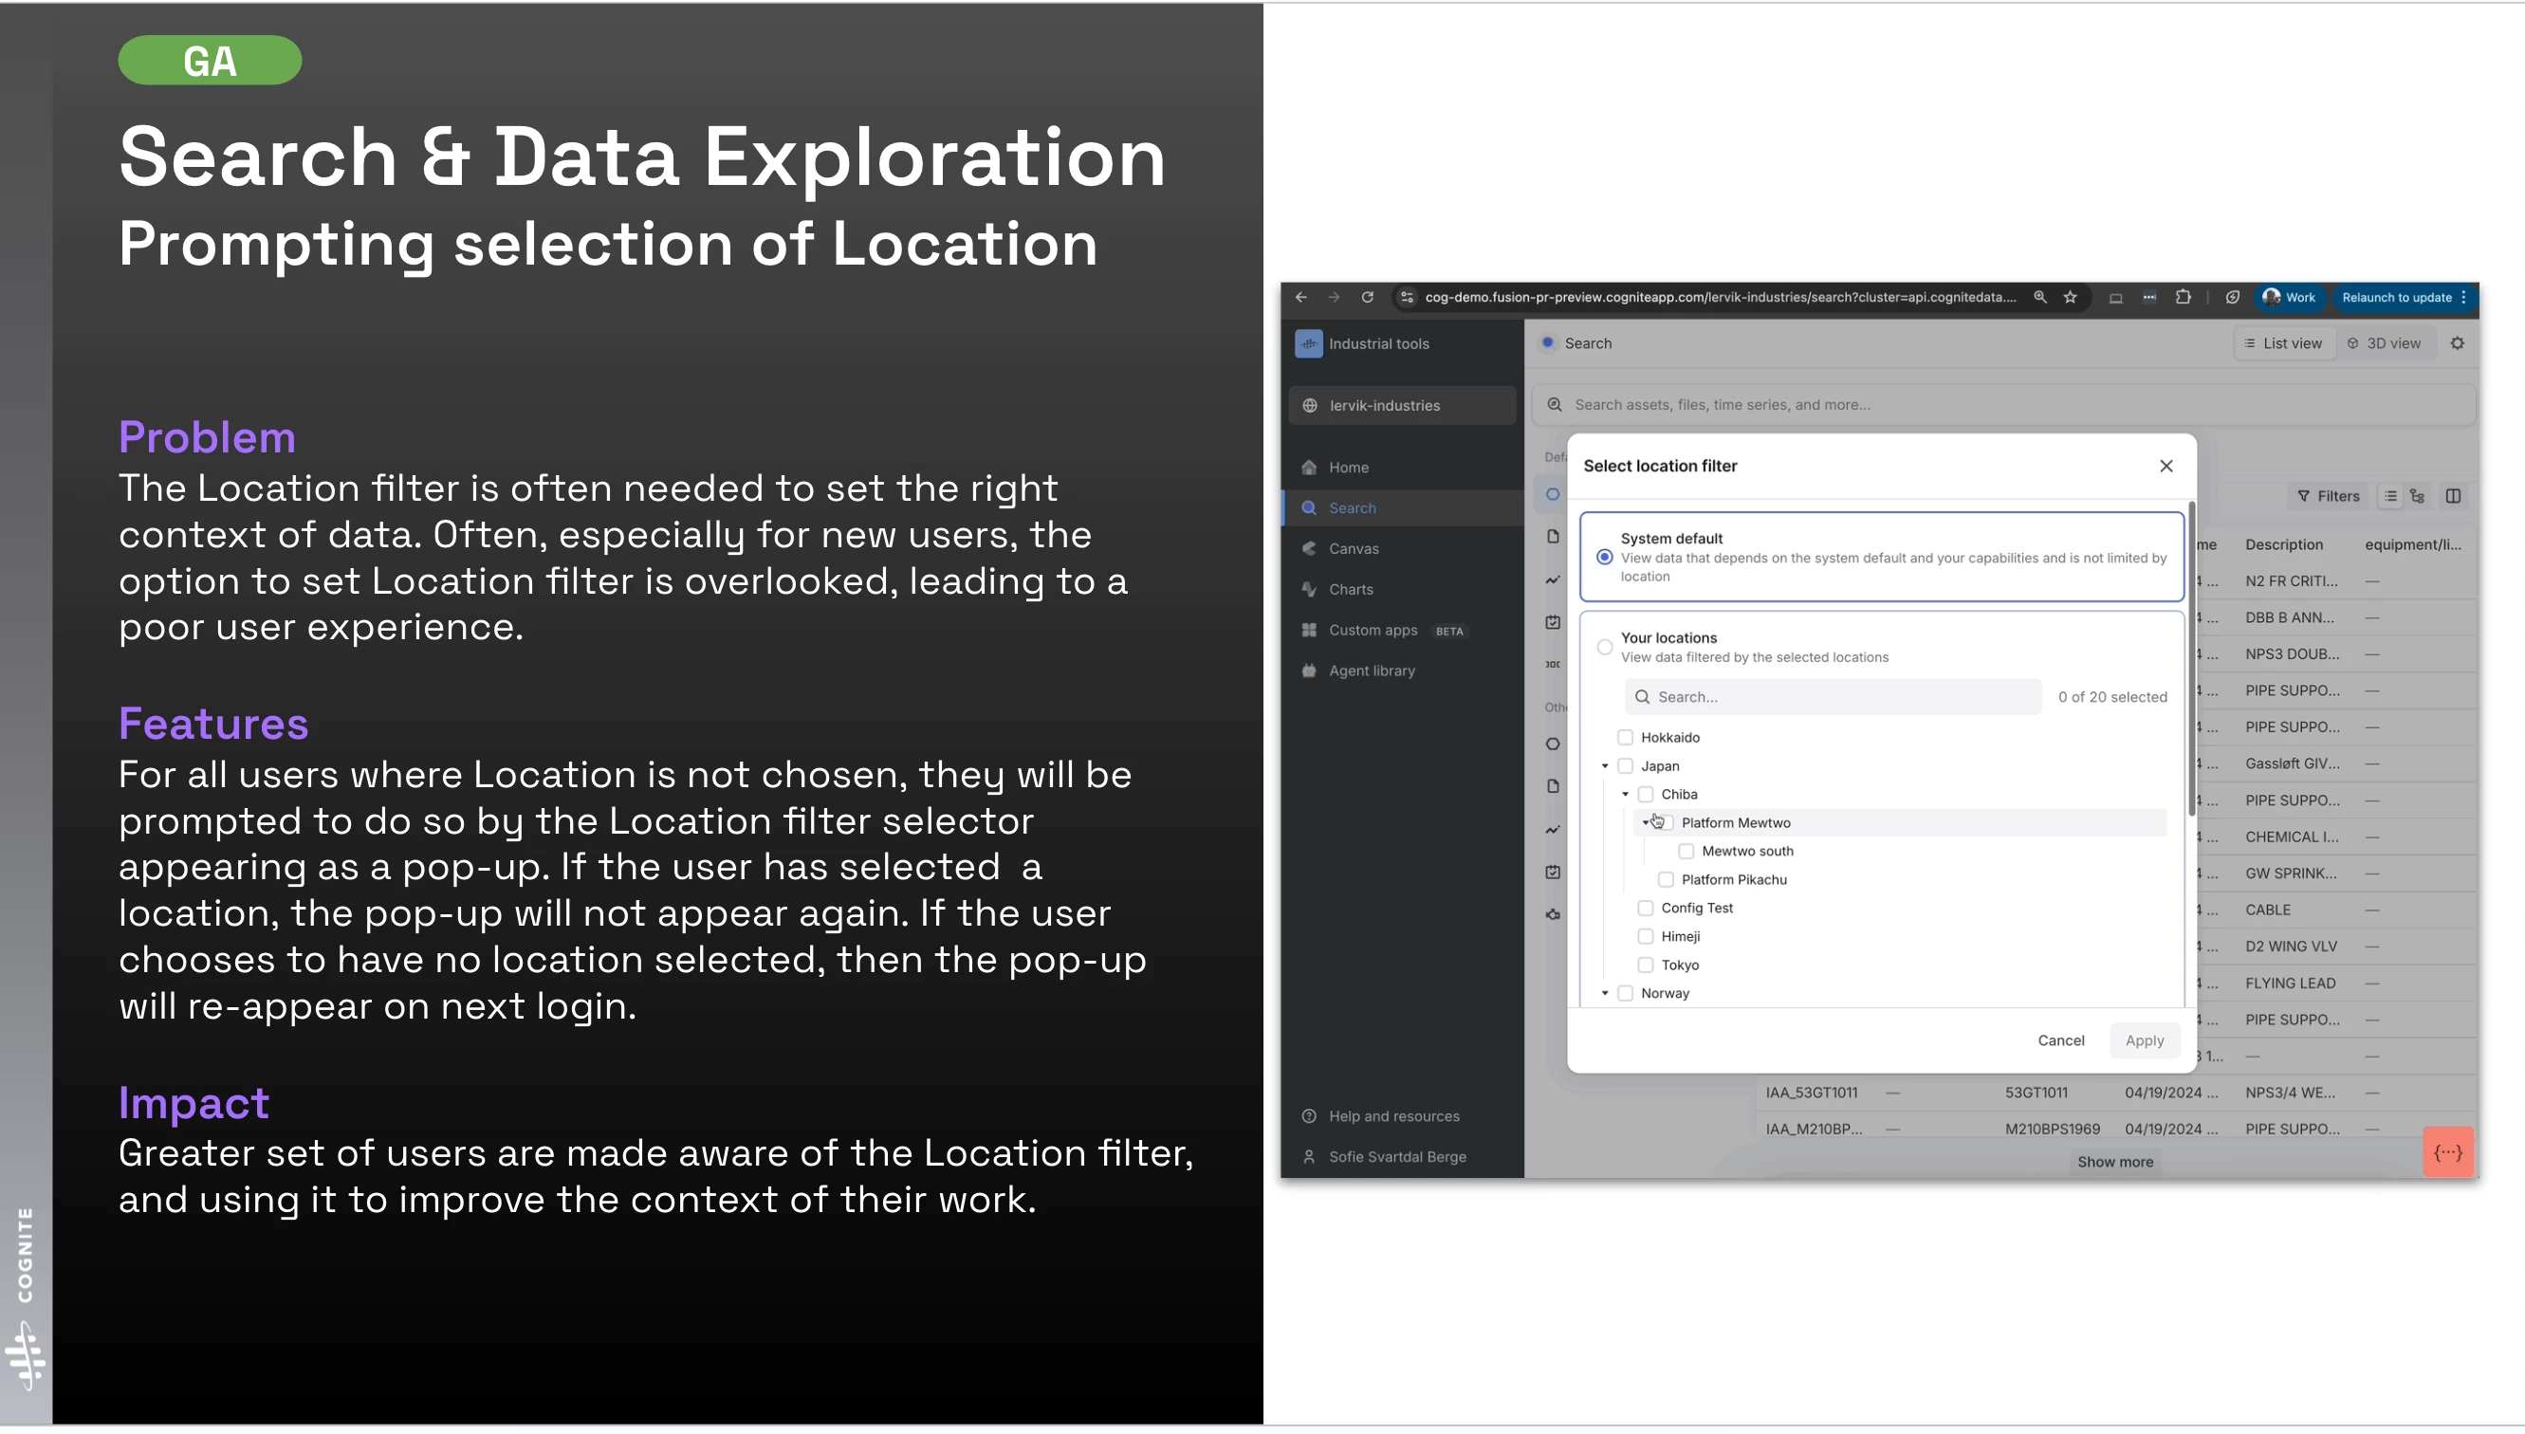Select the System default radio option
Image resolution: width=2525 pixels, height=1434 pixels.
click(x=1604, y=558)
